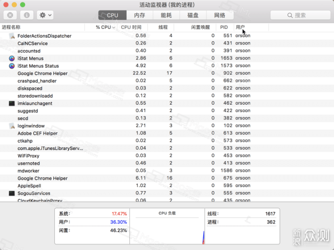Sort by PID column header
This screenshot has height=250, width=334.
(x=225, y=27)
